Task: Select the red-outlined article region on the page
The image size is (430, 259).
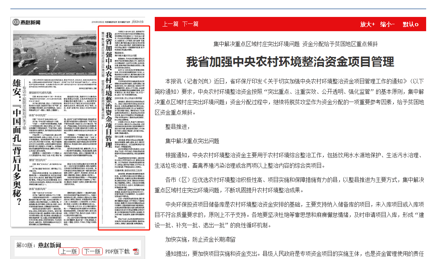Action: 124,128
